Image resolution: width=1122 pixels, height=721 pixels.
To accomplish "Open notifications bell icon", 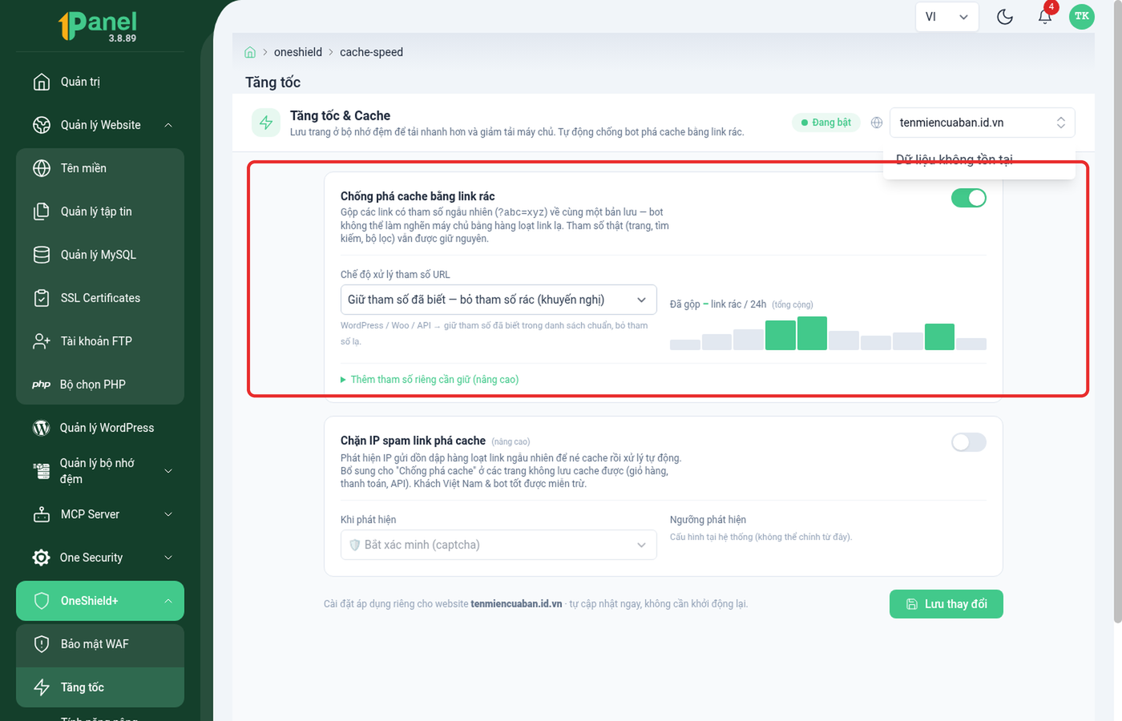I will pyautogui.click(x=1045, y=17).
